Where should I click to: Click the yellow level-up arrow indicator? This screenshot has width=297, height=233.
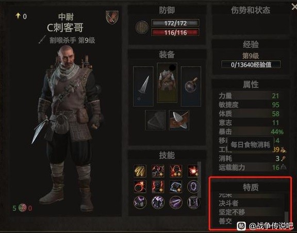click(x=18, y=16)
